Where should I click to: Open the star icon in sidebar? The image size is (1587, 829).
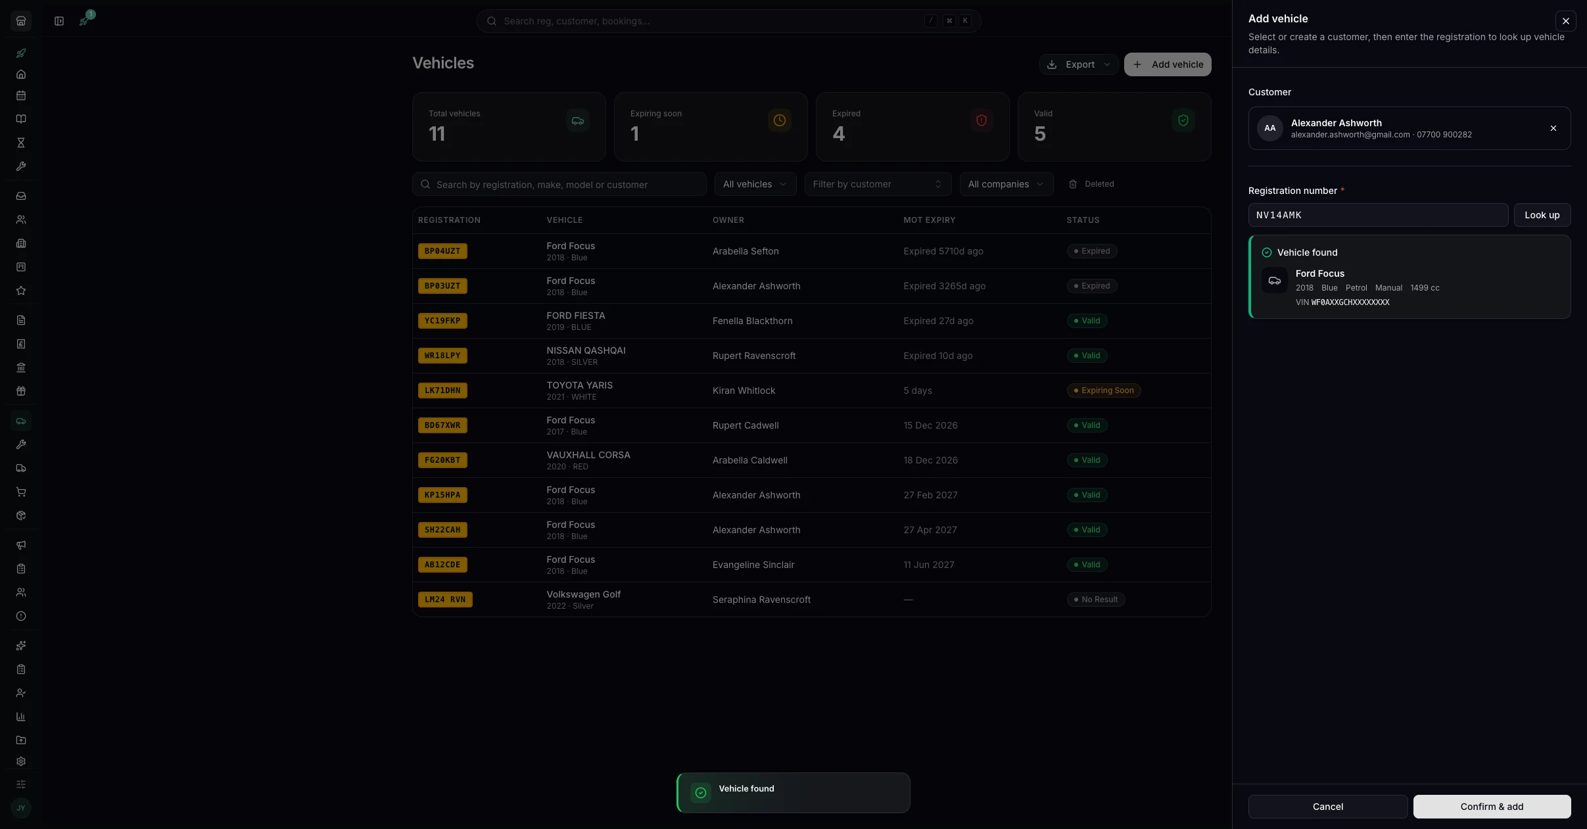(x=21, y=291)
